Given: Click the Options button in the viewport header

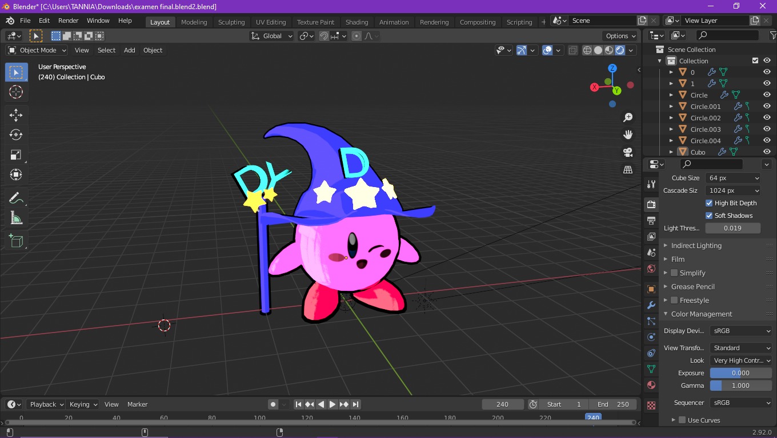Looking at the screenshot, I should point(620,36).
